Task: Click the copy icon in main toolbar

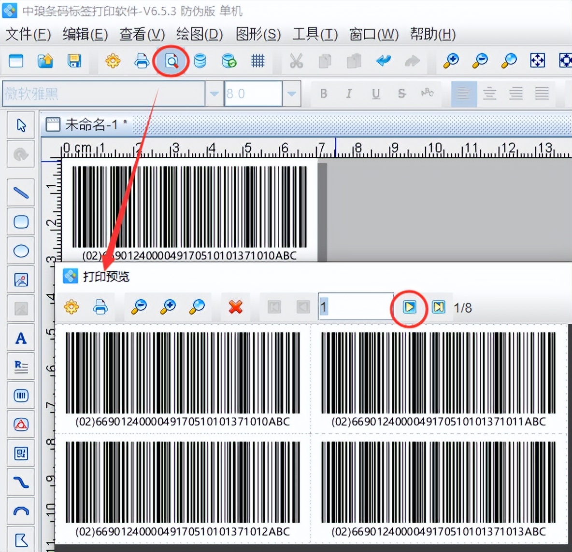Action: pos(325,61)
